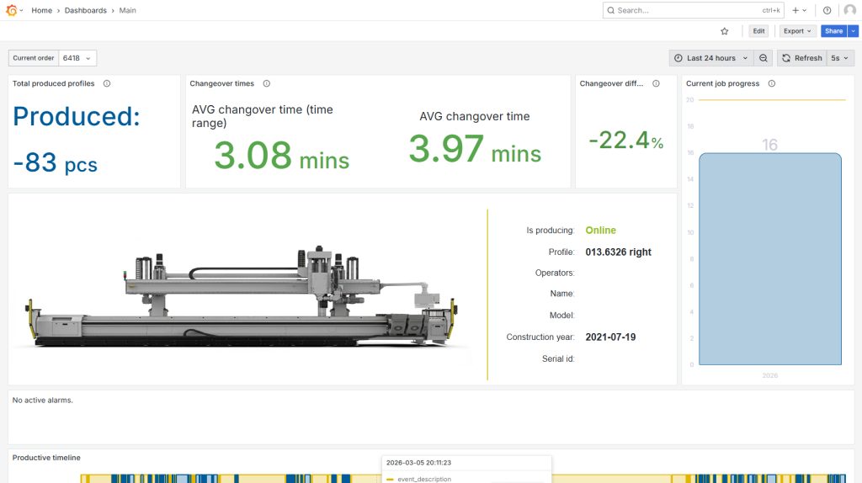Star this dashboard as favorite
Viewport: 862px width, 483px height.
coord(725,31)
